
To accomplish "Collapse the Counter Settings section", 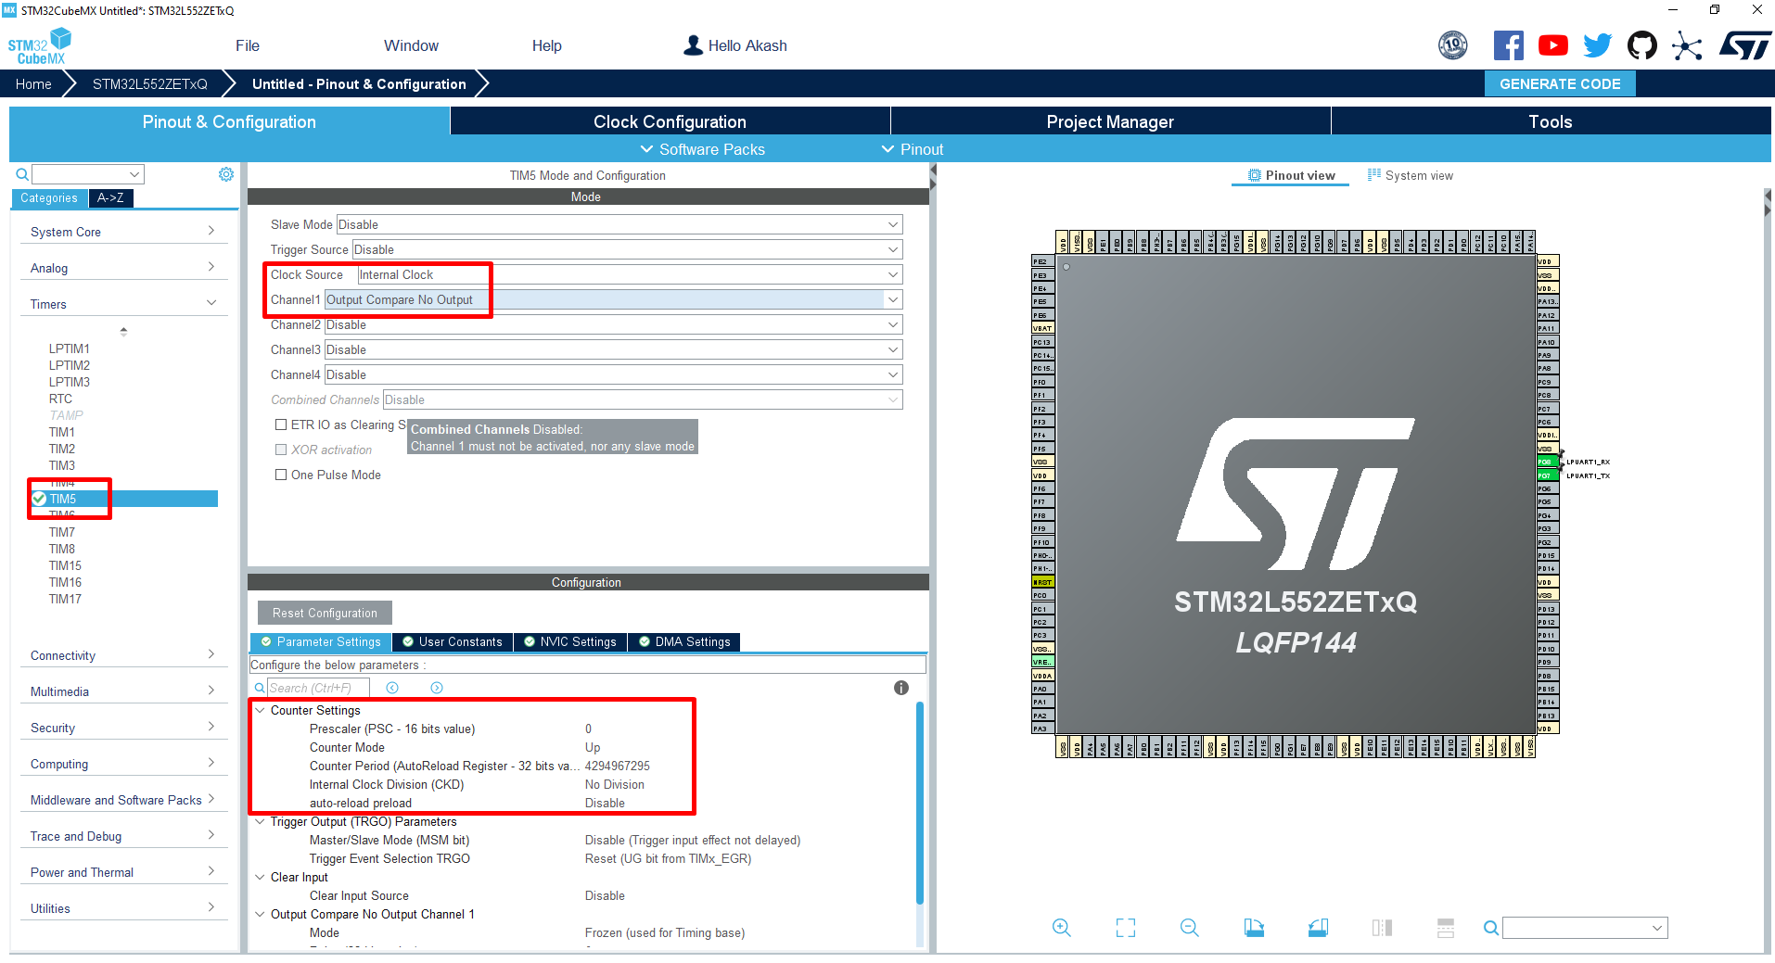I will 261,710.
